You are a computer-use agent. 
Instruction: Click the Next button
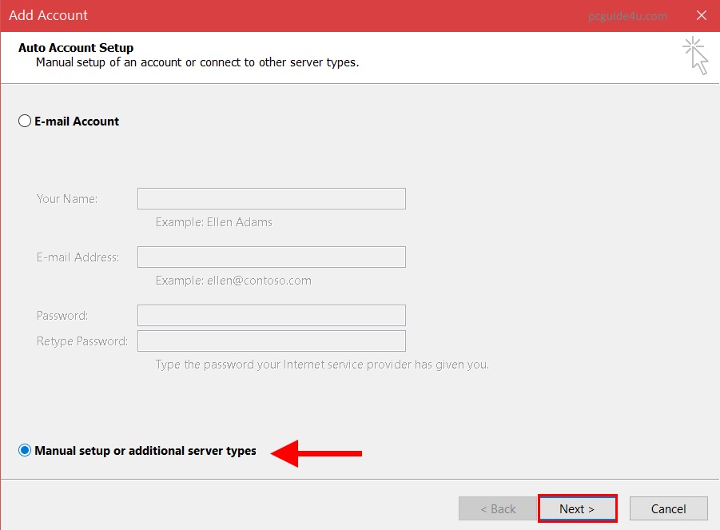pos(577,509)
